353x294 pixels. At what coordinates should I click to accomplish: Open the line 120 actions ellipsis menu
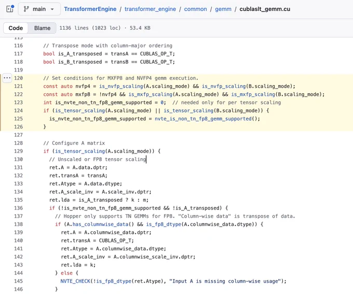coord(7,78)
